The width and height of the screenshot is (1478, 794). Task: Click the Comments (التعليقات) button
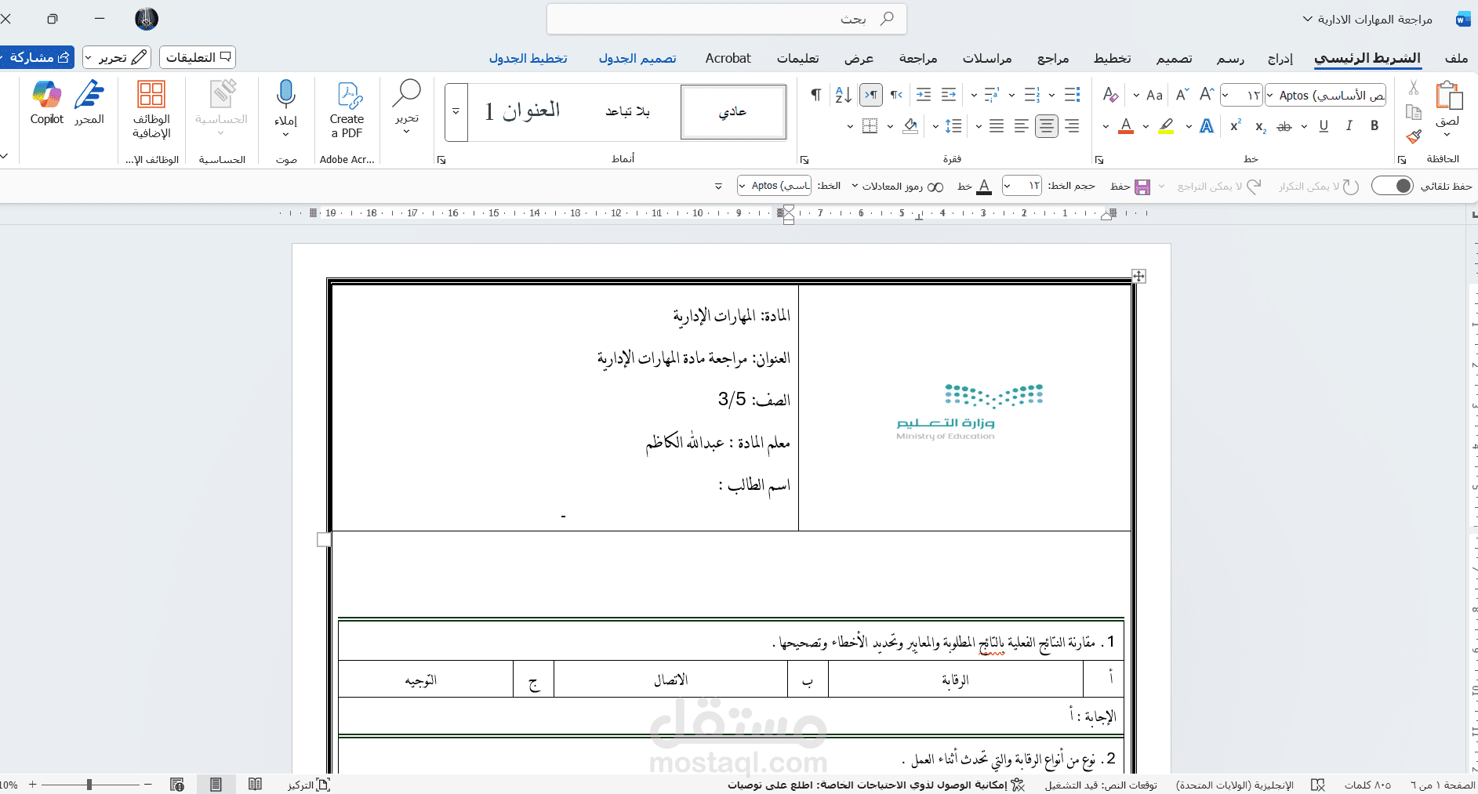(198, 57)
